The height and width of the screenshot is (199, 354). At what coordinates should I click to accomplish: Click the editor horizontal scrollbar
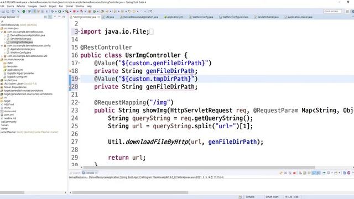click(x=199, y=167)
